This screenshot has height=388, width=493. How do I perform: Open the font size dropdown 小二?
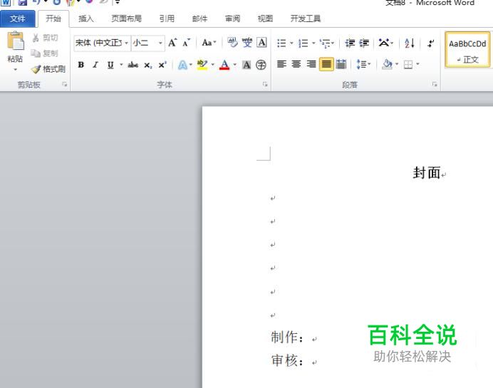point(160,43)
